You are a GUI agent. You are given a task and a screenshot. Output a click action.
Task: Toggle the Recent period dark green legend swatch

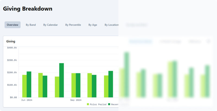pyautogui.click(x=109, y=104)
